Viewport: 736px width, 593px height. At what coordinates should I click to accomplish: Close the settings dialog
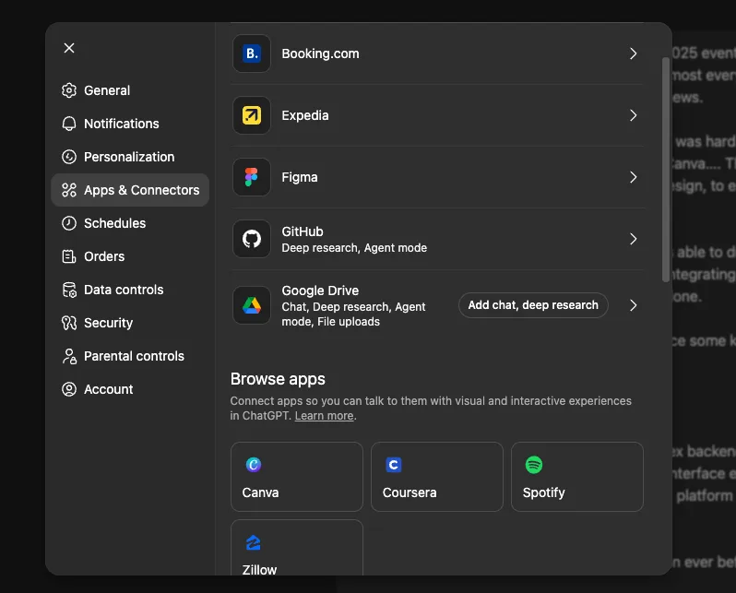(x=69, y=48)
